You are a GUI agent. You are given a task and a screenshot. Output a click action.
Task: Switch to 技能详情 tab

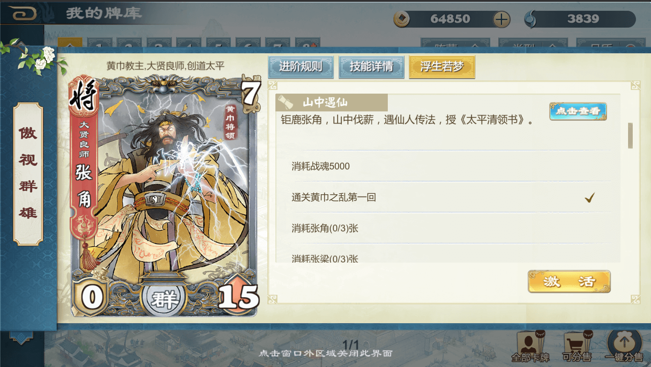[x=371, y=66]
